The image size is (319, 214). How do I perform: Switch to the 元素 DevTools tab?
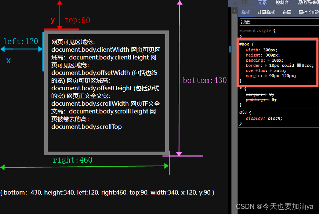[x=262, y=3]
